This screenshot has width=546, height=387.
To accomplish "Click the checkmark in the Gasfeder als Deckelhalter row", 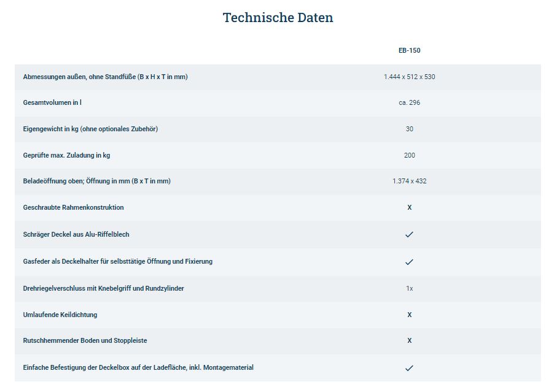I will (409, 261).
